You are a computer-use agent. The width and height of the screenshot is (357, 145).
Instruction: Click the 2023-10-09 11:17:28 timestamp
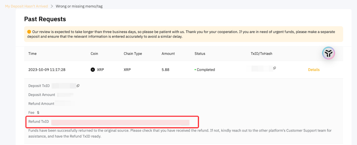coord(47,70)
